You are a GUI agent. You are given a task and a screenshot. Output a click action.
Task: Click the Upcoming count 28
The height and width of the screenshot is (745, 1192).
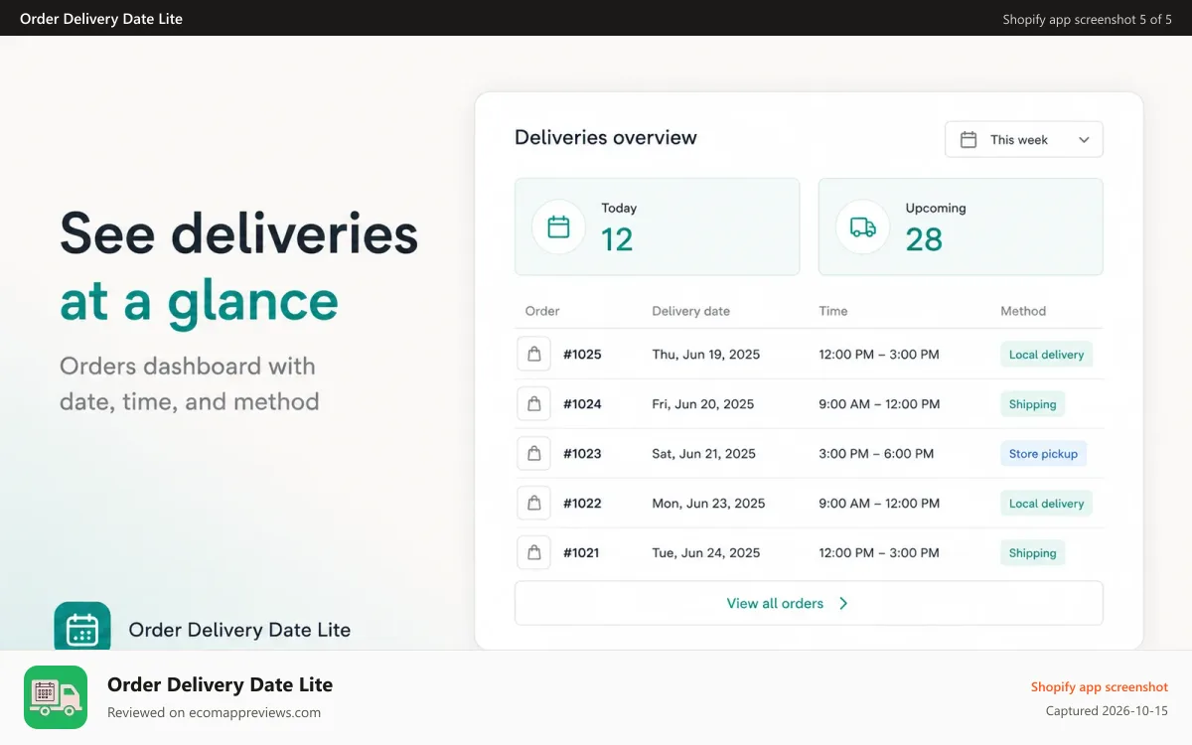924,239
